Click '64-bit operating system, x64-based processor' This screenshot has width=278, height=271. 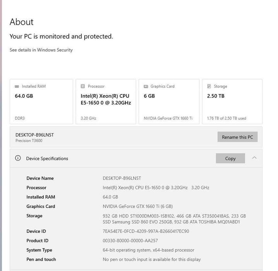click(149, 250)
